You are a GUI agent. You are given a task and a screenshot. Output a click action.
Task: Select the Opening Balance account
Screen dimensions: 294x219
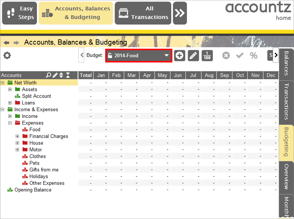pyautogui.click(x=33, y=190)
